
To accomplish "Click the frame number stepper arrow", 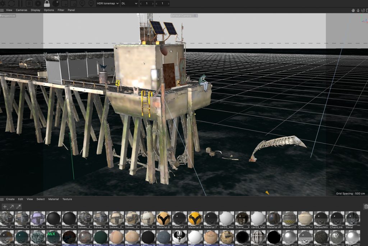I will tap(152, 3).
